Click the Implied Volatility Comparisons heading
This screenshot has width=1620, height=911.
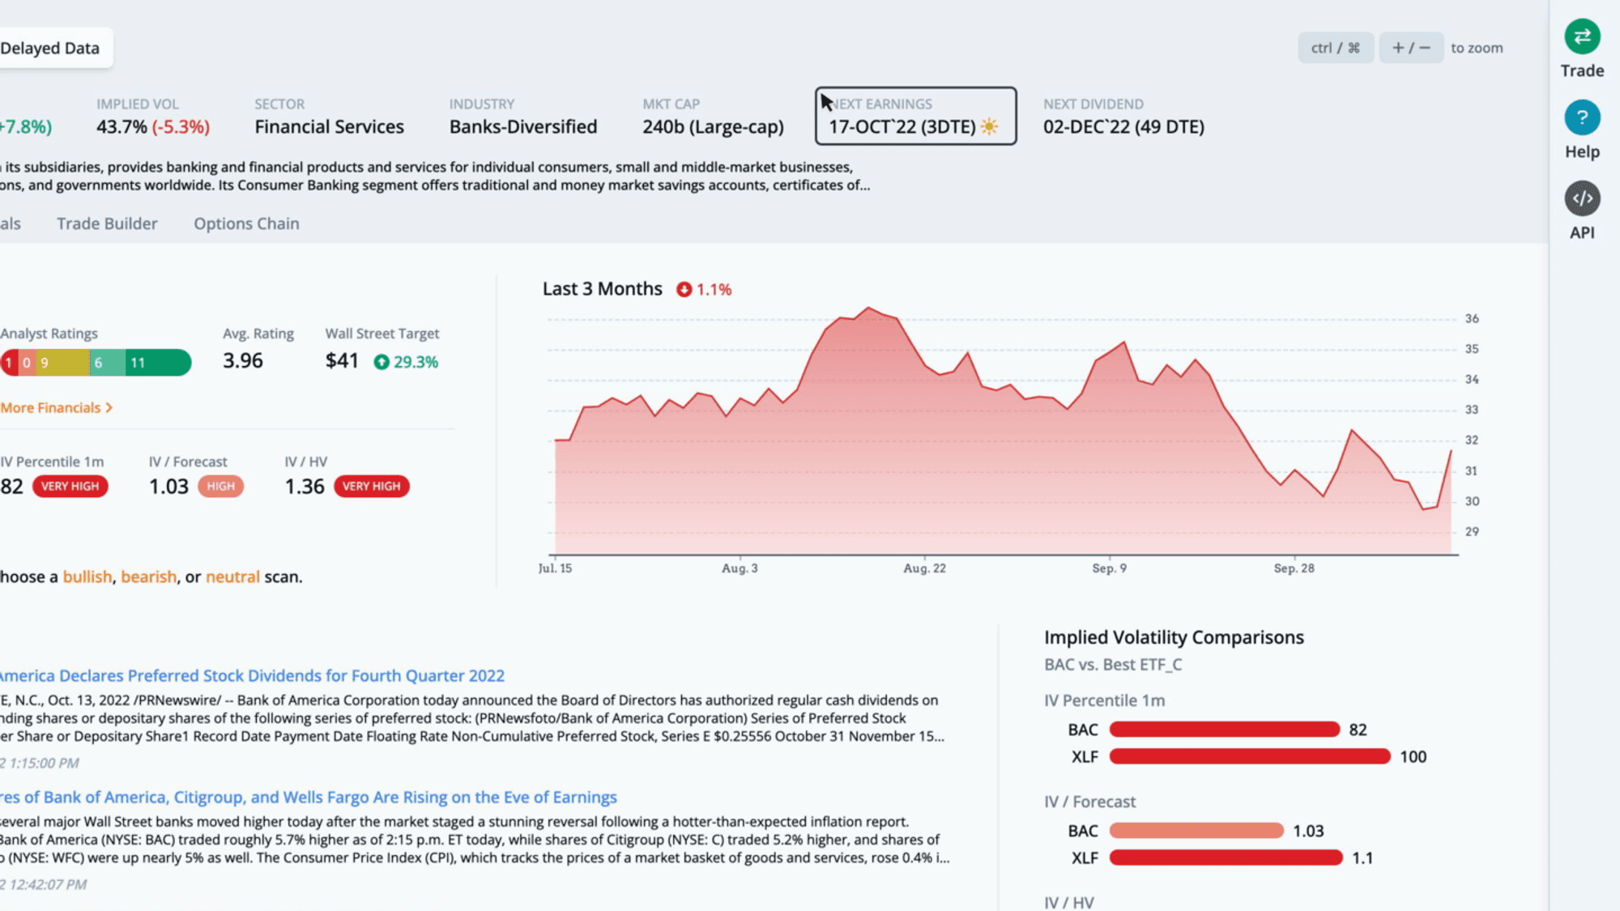click(x=1174, y=637)
